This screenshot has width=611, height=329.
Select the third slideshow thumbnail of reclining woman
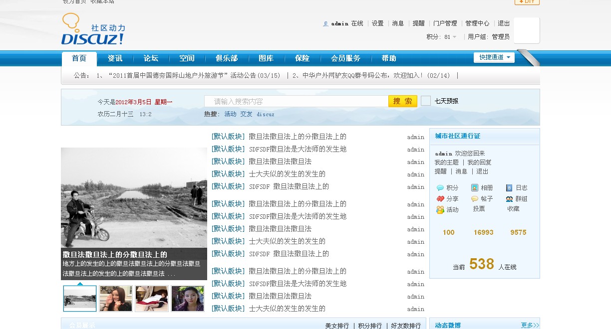point(152,299)
